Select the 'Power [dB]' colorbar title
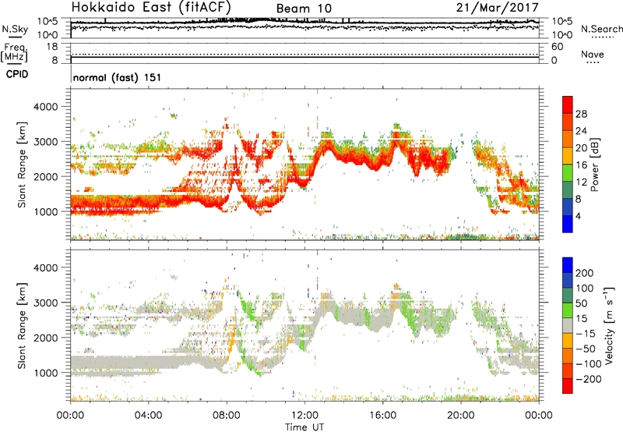The width and height of the screenshot is (623, 432). coord(595,165)
